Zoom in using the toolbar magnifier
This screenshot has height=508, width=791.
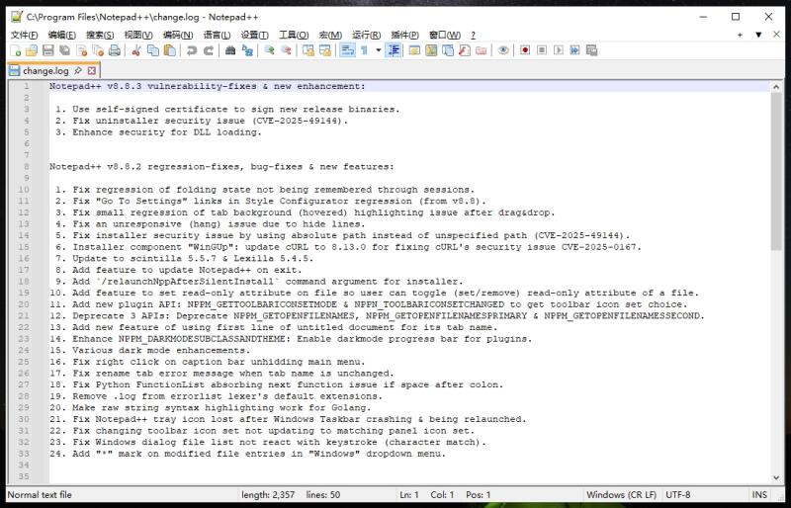tap(269, 50)
